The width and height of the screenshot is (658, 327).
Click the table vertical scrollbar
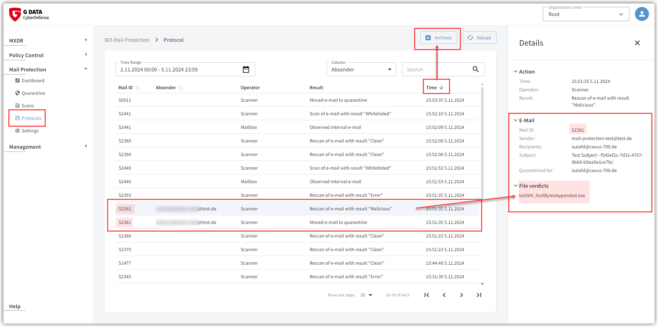point(482,143)
